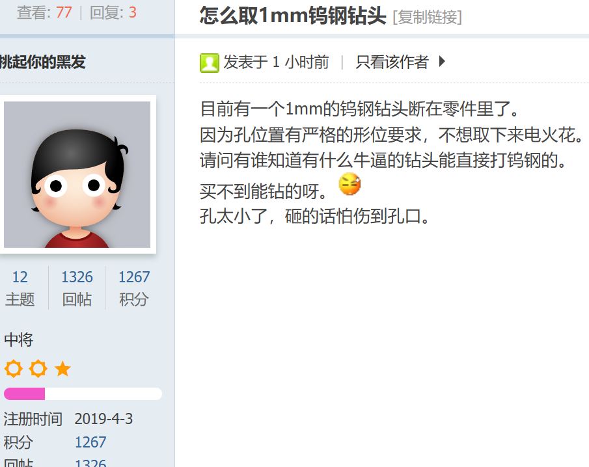Screen dimensions: 589x467
Task: Click the 1267 积分 count under the avatar
Action: coord(134,288)
